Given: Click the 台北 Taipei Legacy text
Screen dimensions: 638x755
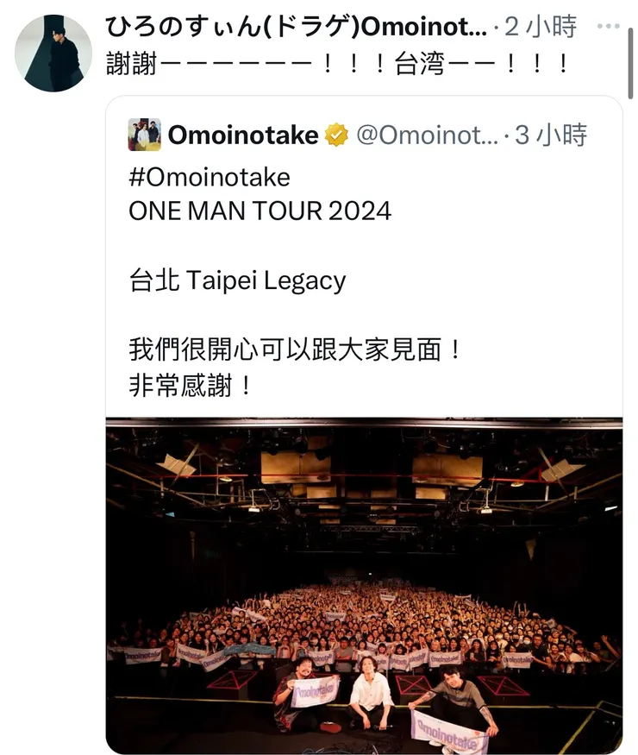Looking at the screenshot, I should pyautogui.click(x=237, y=280).
